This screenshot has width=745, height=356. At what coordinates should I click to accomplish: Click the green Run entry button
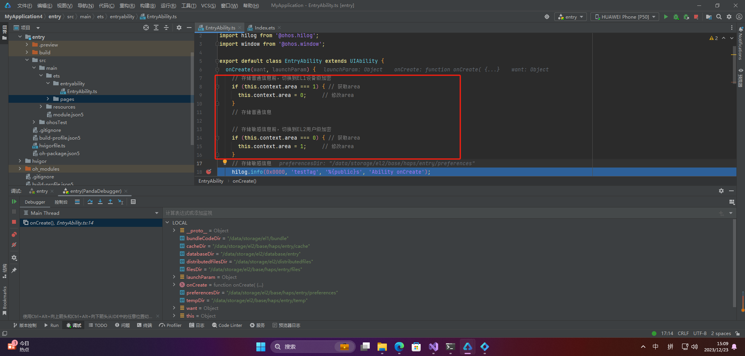666,17
